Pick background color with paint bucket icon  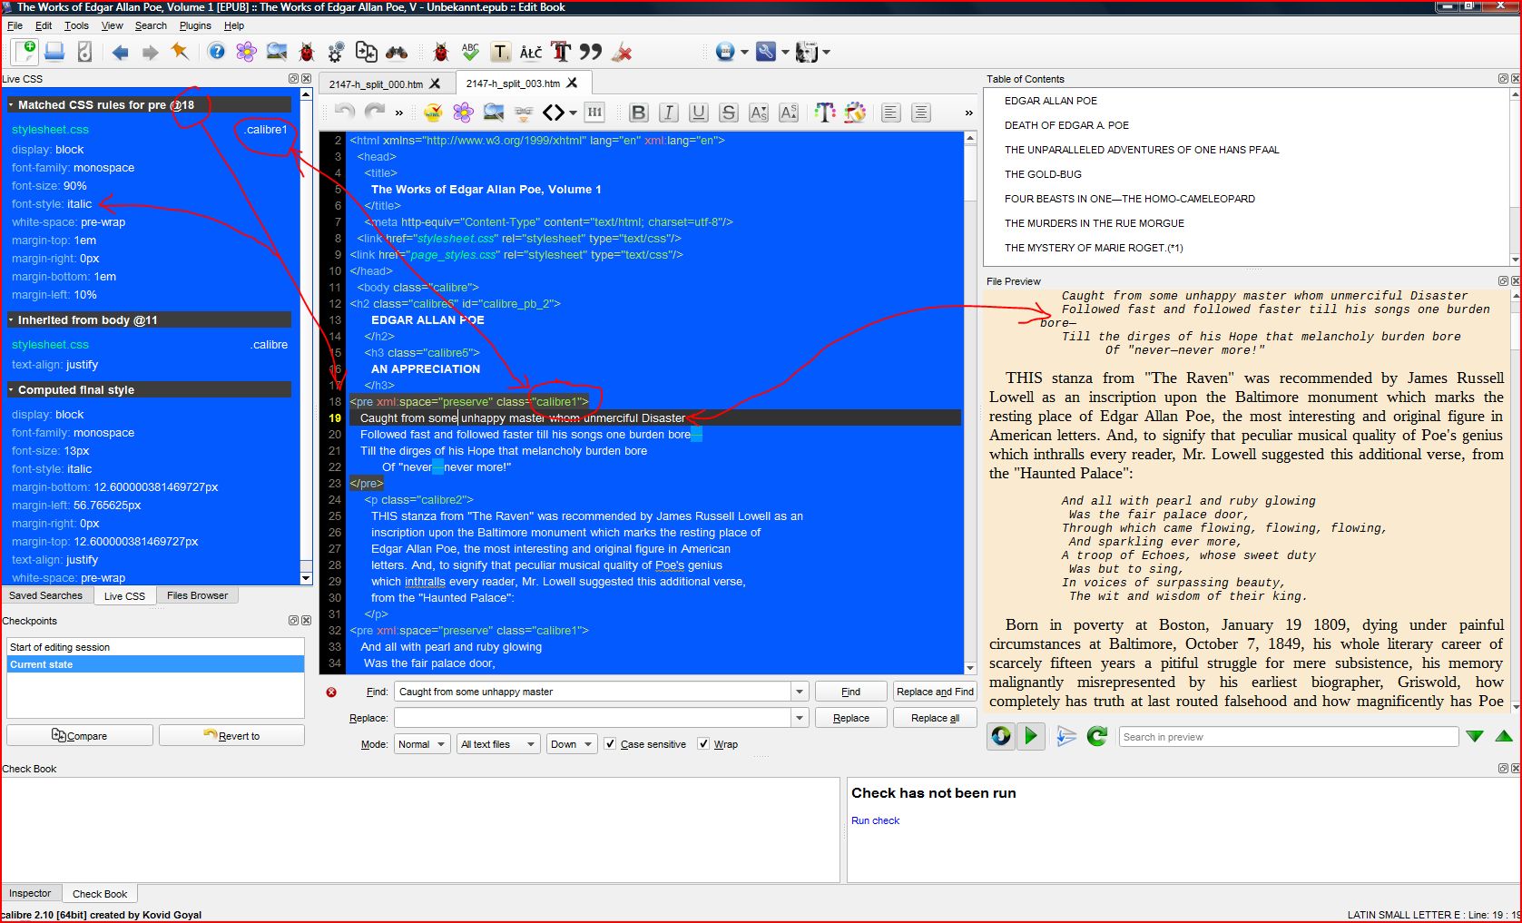[x=855, y=113]
